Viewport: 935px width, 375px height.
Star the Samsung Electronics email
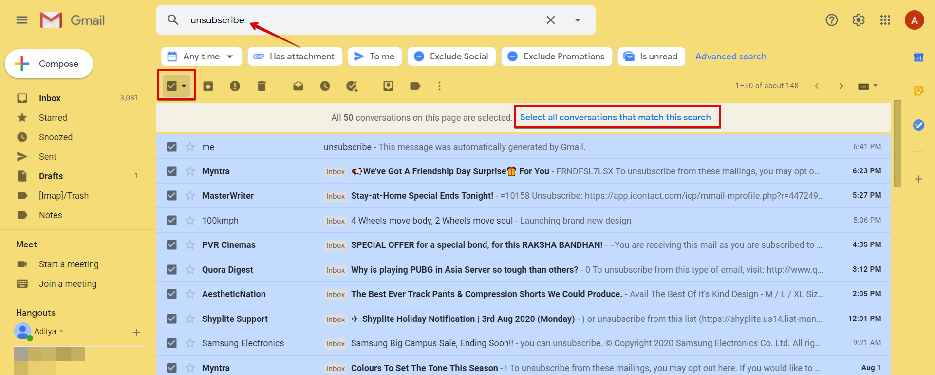coord(190,343)
